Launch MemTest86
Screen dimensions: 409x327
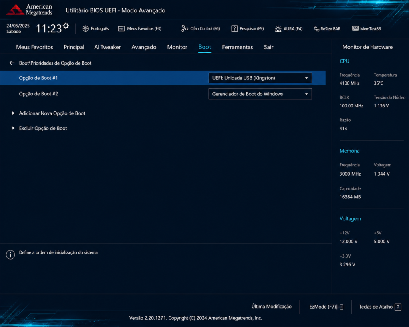tap(367, 29)
